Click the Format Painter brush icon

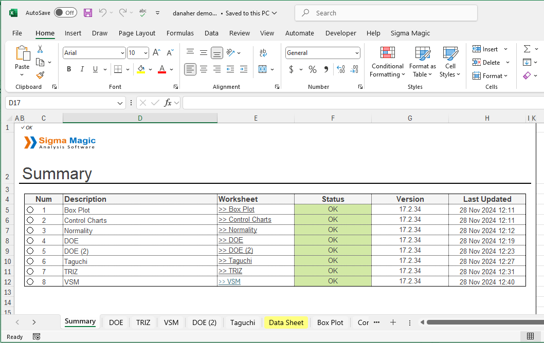point(40,75)
